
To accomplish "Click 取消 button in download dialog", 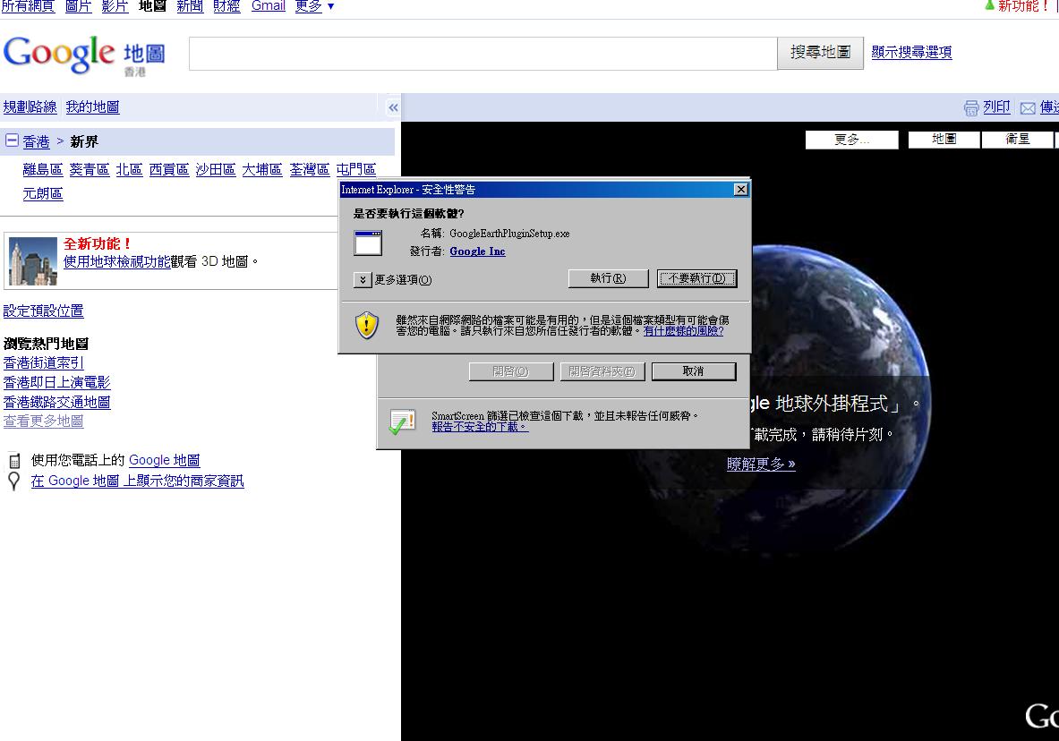I will pos(694,371).
